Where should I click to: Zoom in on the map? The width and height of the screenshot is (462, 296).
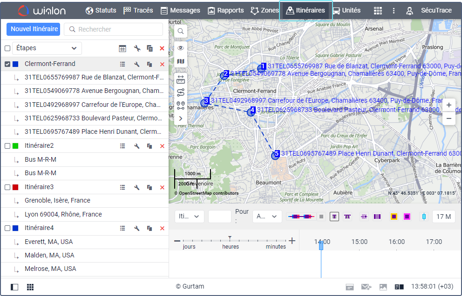coord(448,105)
